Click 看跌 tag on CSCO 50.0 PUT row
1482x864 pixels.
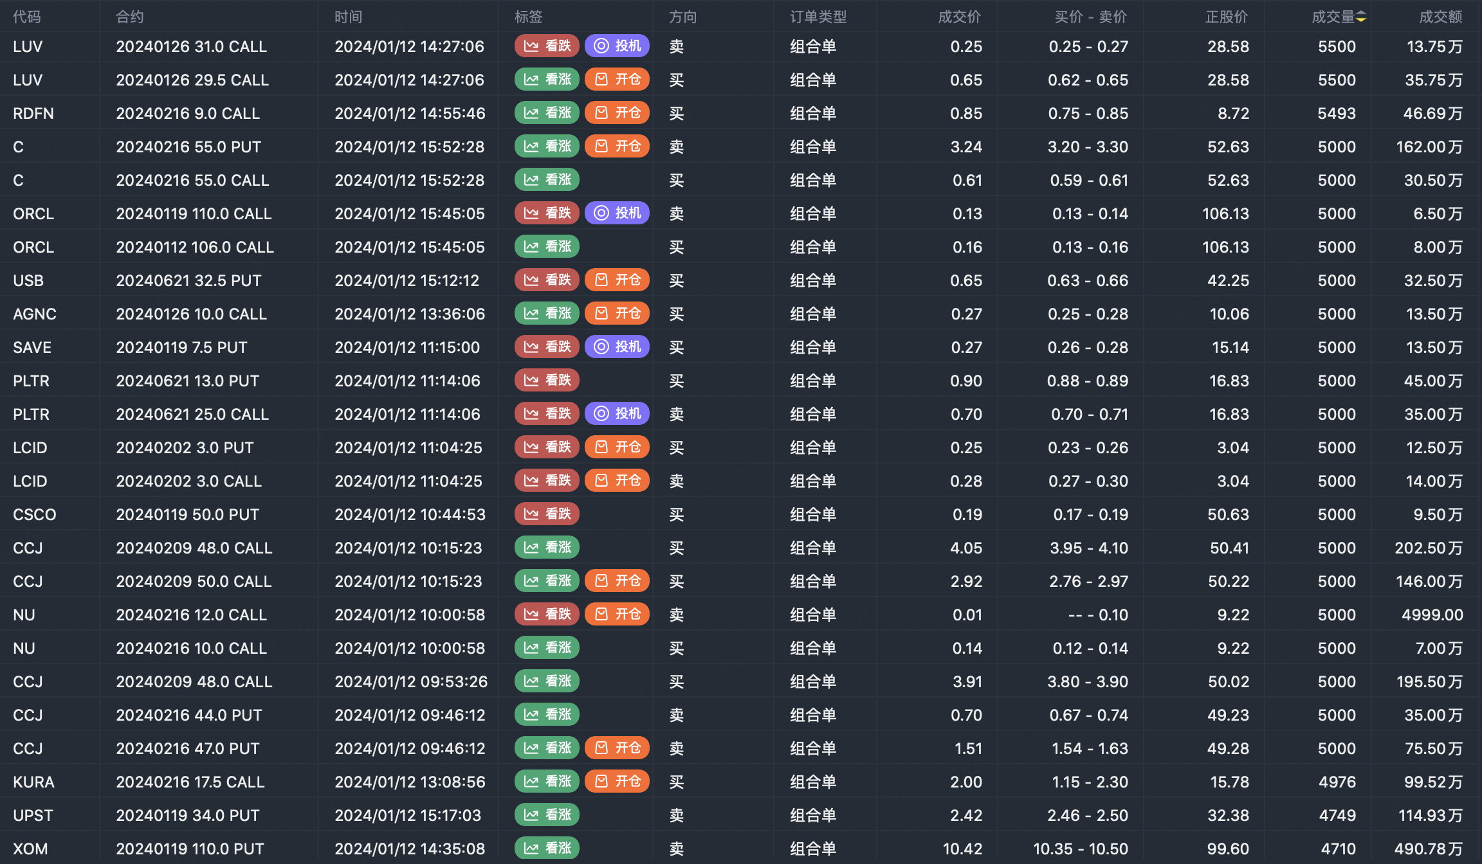(547, 514)
